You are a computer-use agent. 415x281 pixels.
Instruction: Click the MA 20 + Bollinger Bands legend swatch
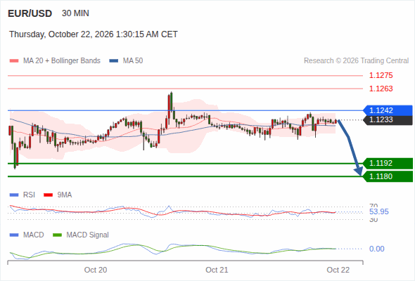14,61
